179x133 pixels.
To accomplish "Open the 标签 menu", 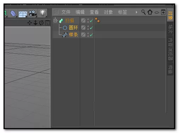I will click(x=123, y=12).
